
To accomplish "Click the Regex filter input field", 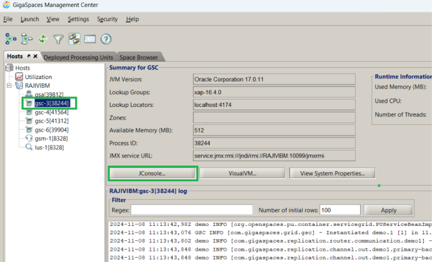I will (192, 210).
